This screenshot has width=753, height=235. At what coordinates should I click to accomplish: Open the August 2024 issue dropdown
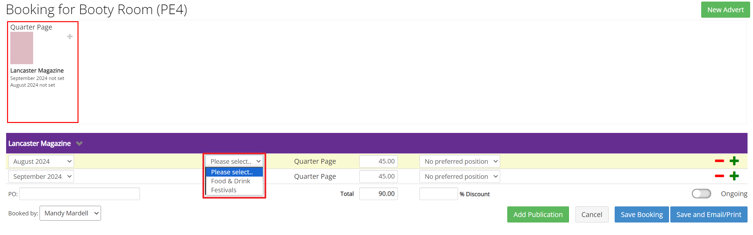pyautogui.click(x=41, y=161)
